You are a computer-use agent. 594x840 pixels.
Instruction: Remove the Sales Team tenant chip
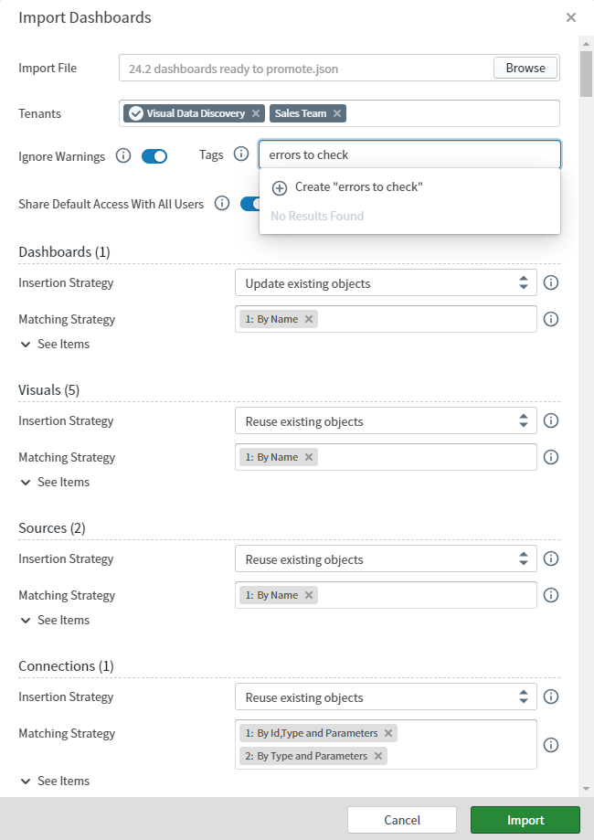tap(336, 113)
